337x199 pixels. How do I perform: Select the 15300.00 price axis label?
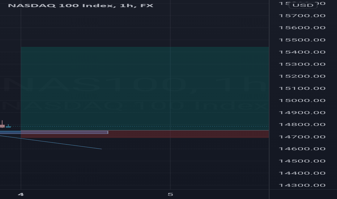[302, 64]
